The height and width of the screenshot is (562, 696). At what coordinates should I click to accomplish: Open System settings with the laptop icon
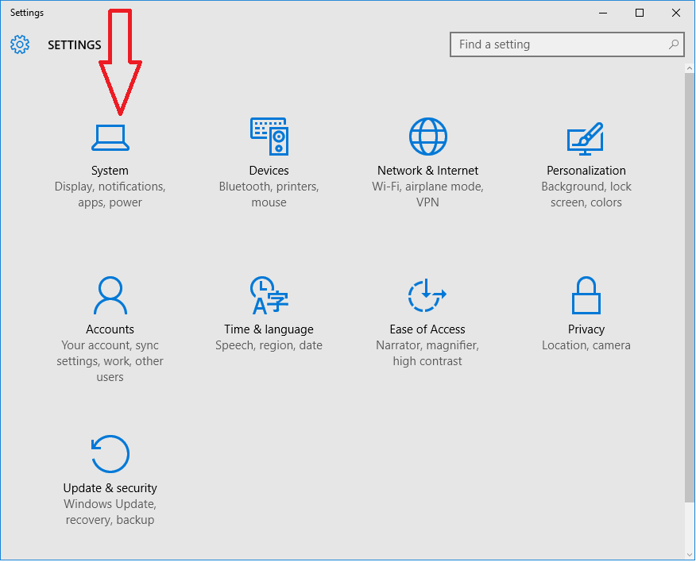tap(110, 137)
